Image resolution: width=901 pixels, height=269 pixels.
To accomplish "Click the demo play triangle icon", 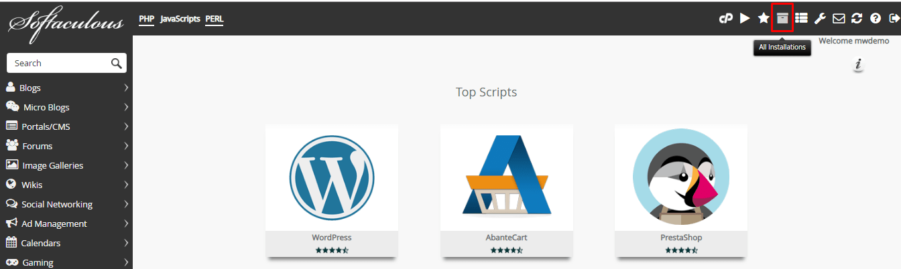I will tap(745, 18).
